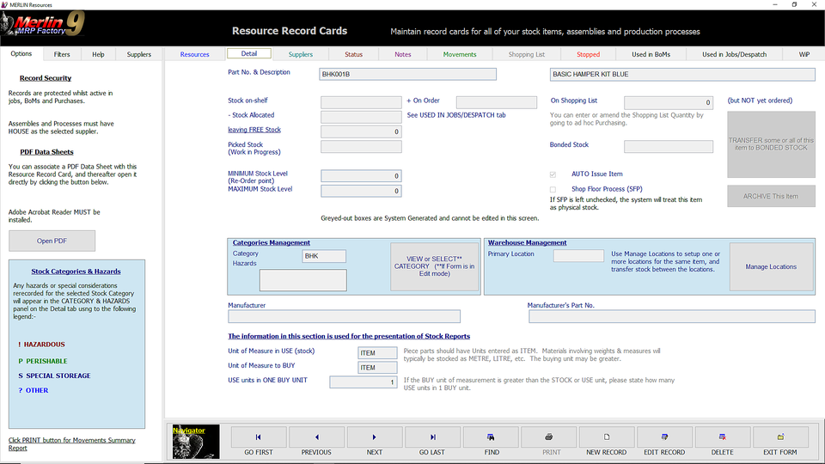Open the Movements tab
825x464 pixels.
point(460,54)
